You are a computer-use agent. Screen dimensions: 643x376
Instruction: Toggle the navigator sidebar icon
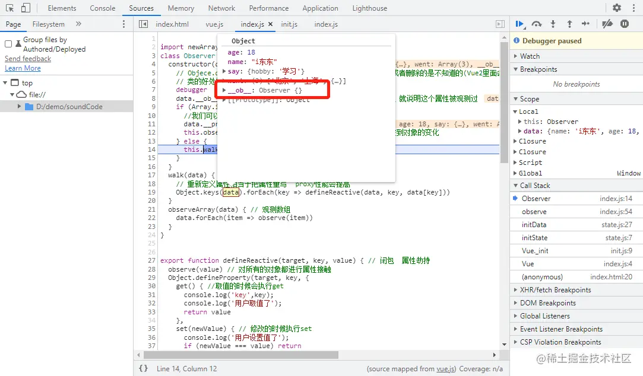click(143, 24)
